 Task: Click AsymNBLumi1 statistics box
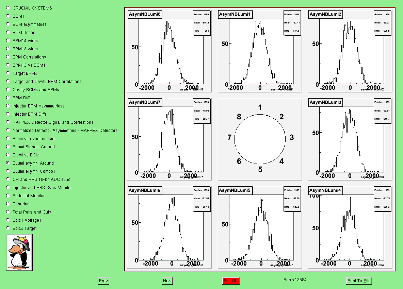(292, 23)
